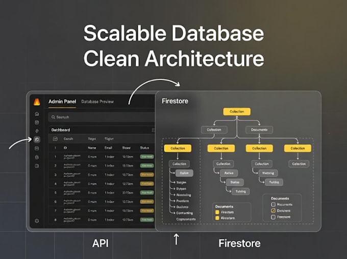Screen dimensions: 347x259
Task: Click the clock-shaped icon in the sidebar
Action: (37, 157)
